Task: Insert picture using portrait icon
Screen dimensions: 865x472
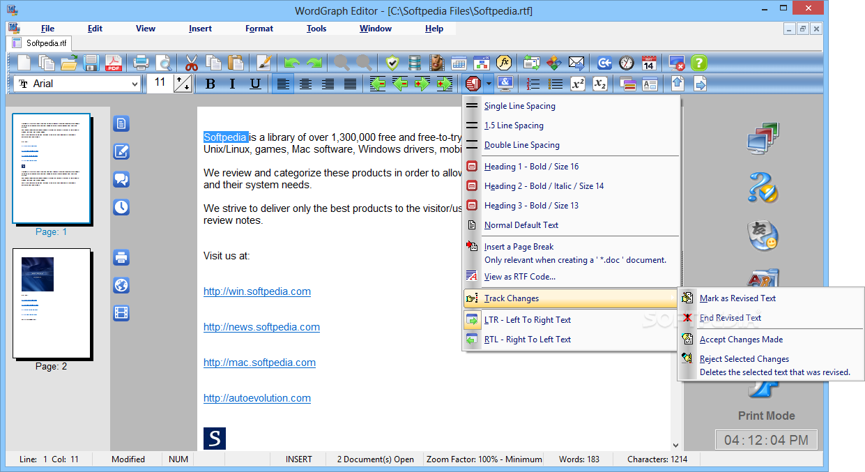Action: 437,63
